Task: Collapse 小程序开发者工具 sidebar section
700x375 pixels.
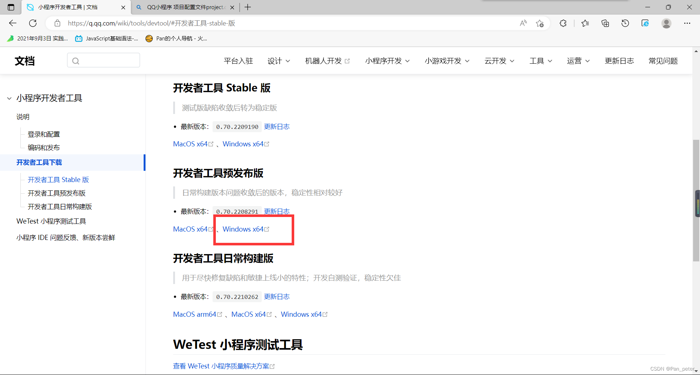Action: click(x=9, y=98)
